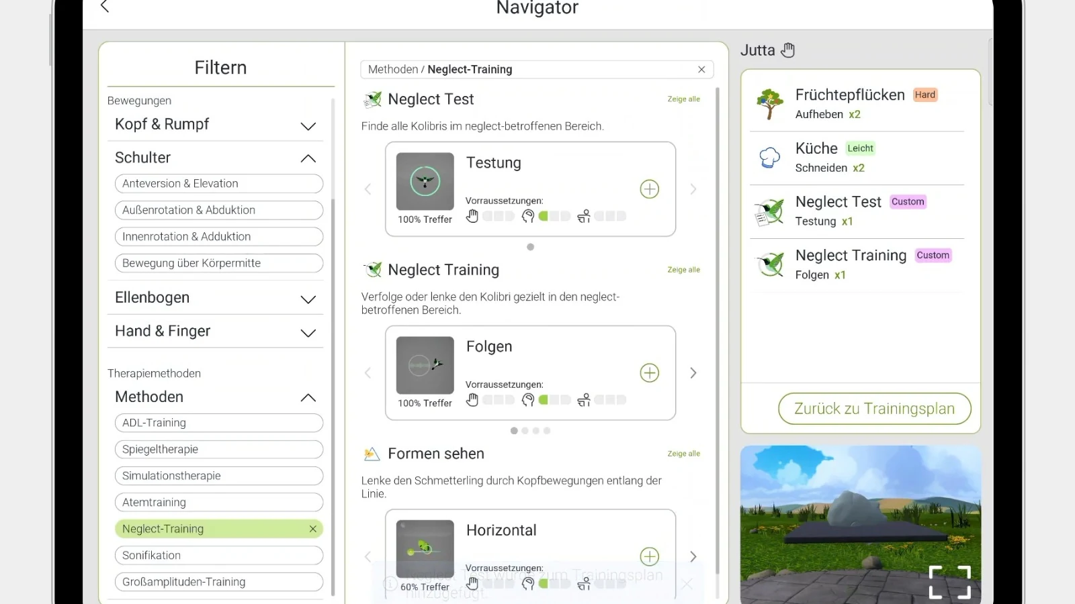Show next card after Horizontal

[x=693, y=556]
